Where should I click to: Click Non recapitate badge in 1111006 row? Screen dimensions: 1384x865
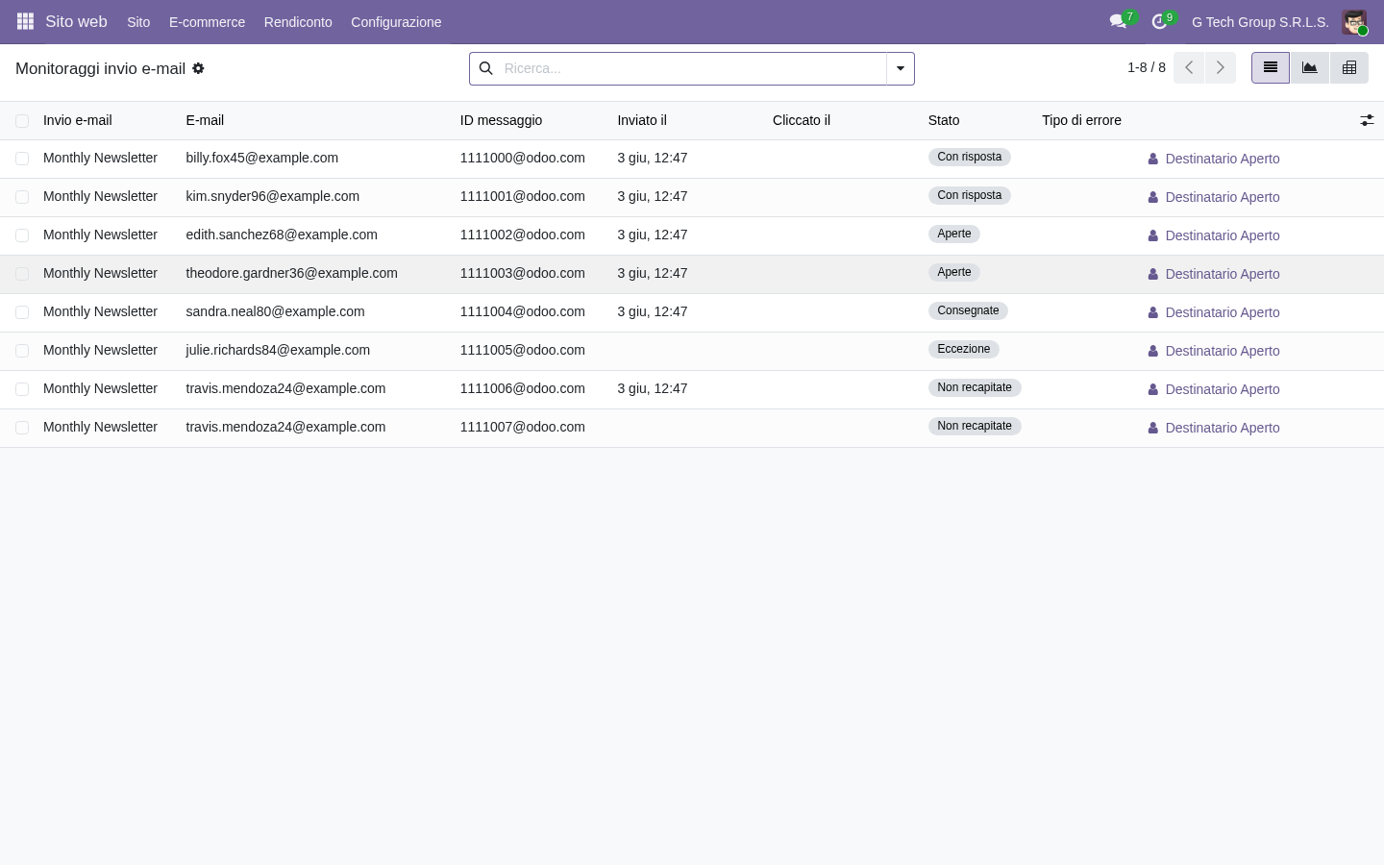(975, 387)
